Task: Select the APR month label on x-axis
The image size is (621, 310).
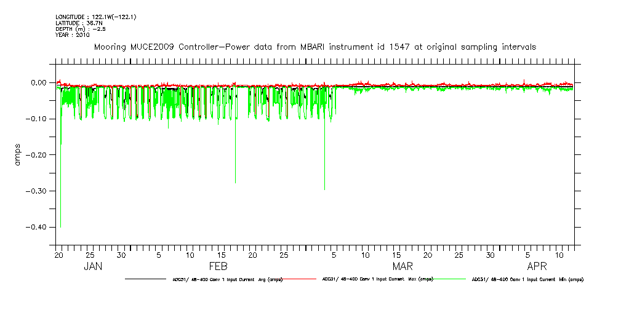Action: tap(537, 267)
